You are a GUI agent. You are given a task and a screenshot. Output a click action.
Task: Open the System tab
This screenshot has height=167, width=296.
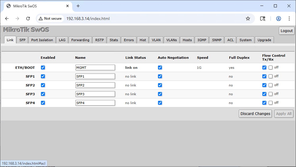pos(245,40)
